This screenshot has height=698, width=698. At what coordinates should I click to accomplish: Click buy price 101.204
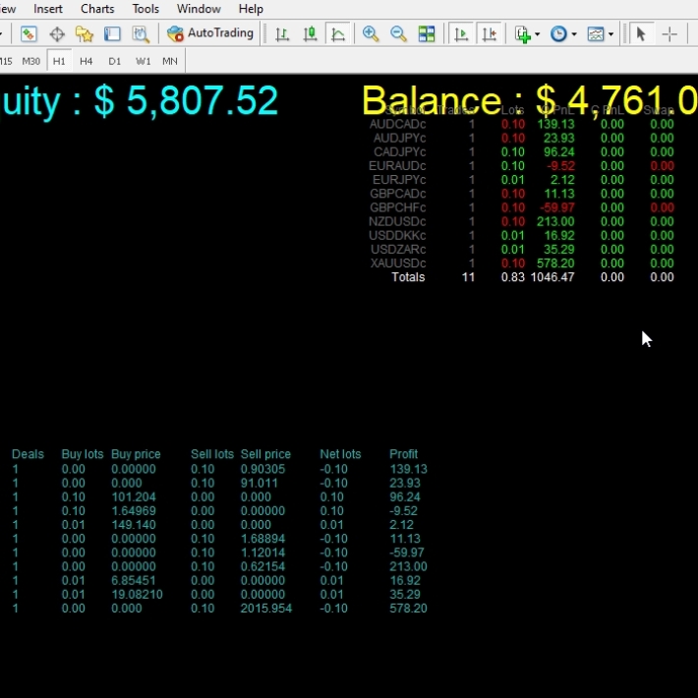pos(134,496)
